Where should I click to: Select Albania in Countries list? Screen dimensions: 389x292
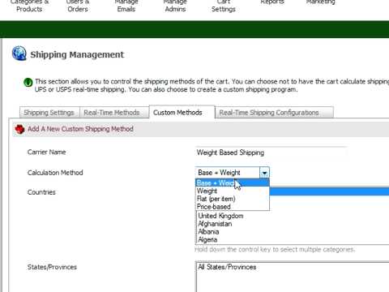pyautogui.click(x=208, y=232)
